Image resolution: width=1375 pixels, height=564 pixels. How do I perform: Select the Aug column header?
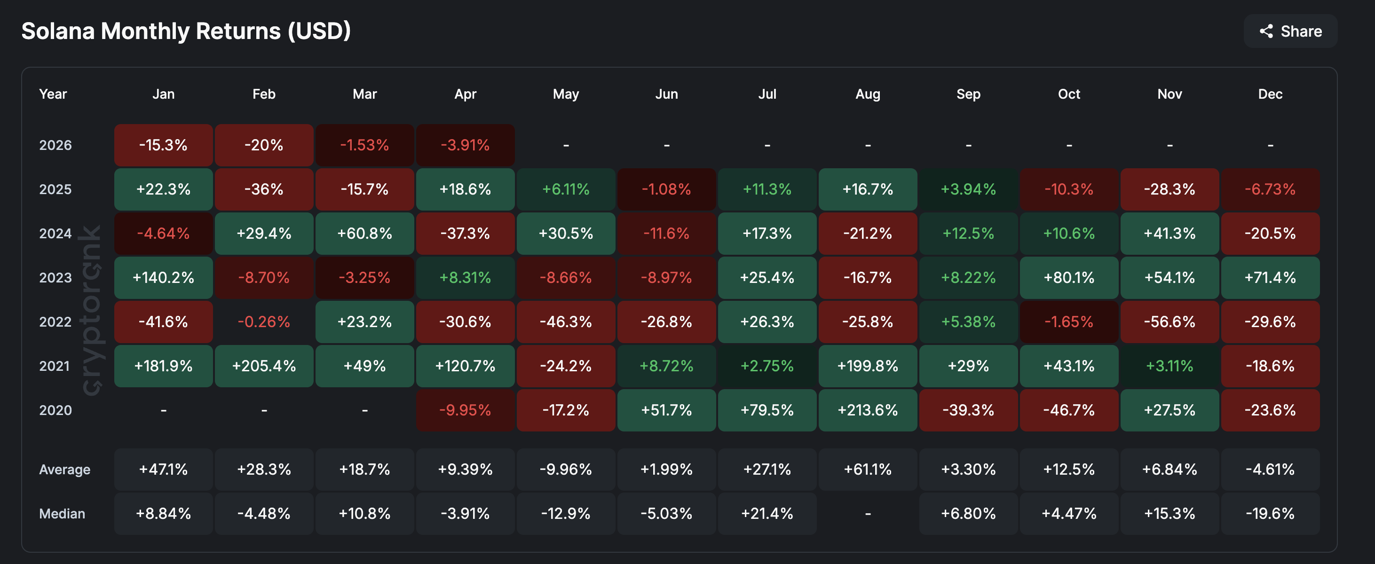pyautogui.click(x=868, y=94)
